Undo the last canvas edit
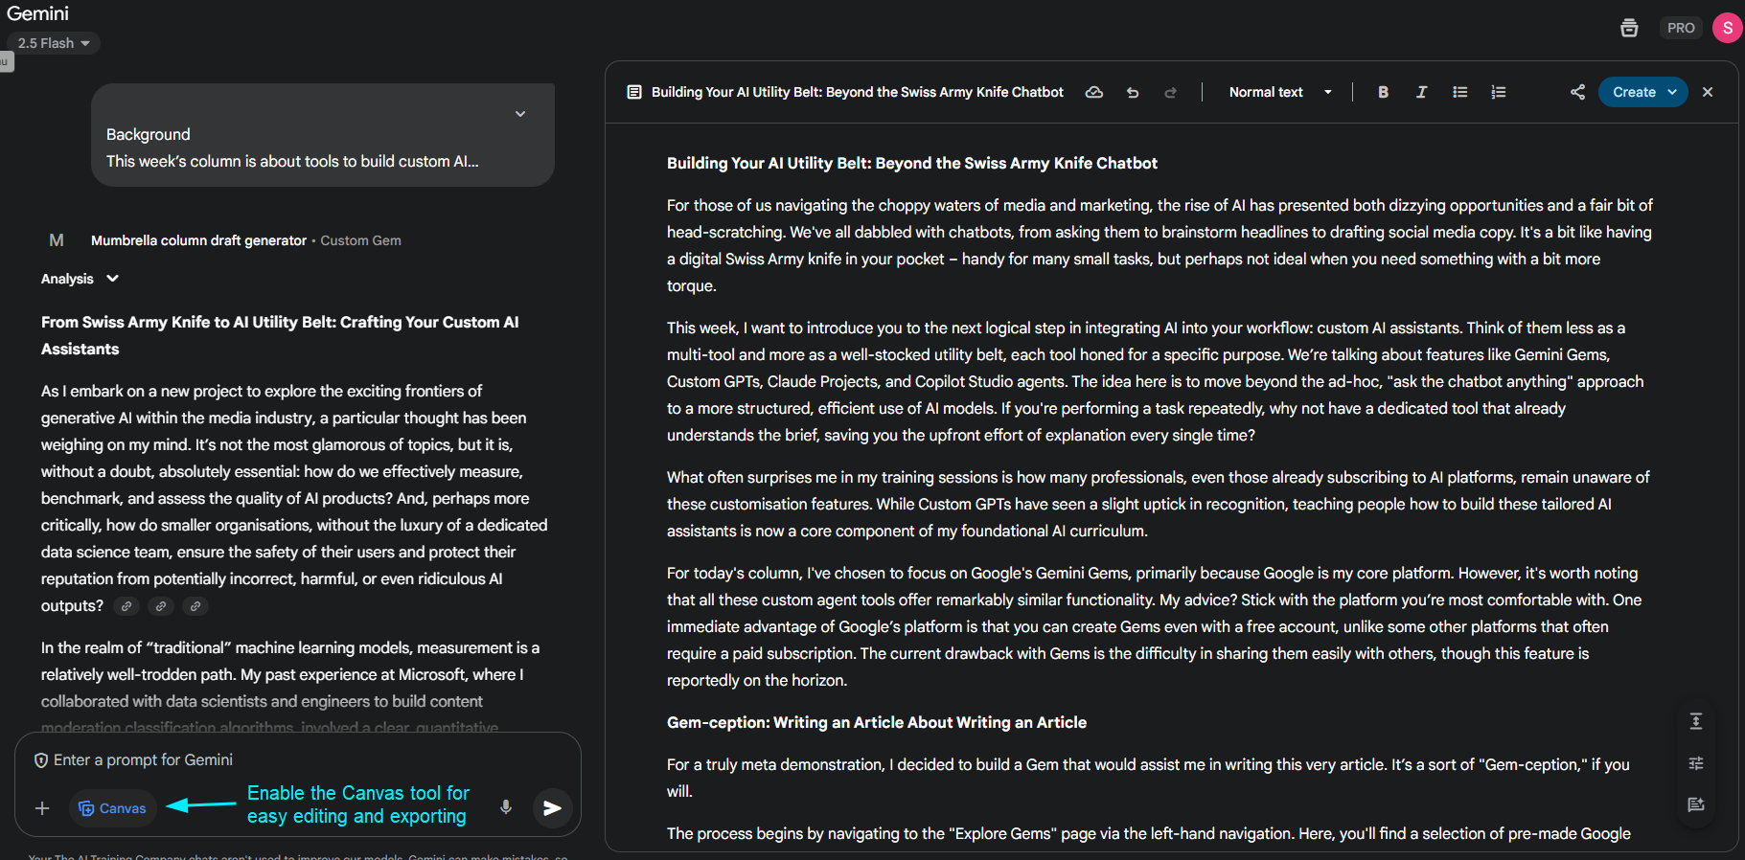 coord(1133,92)
